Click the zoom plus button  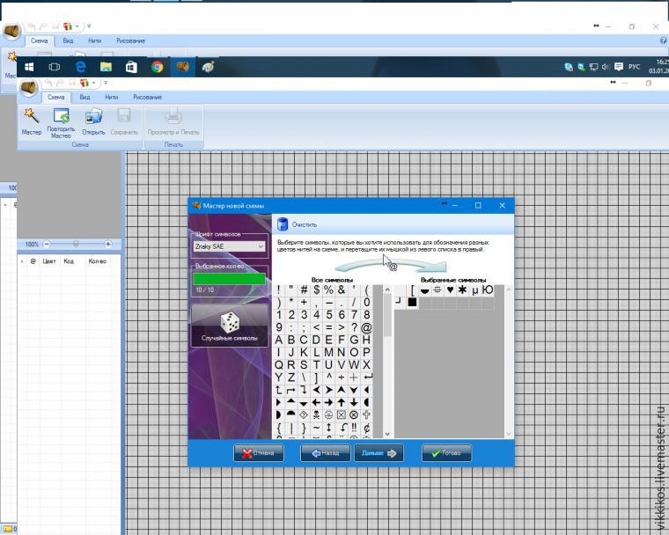coord(108,244)
